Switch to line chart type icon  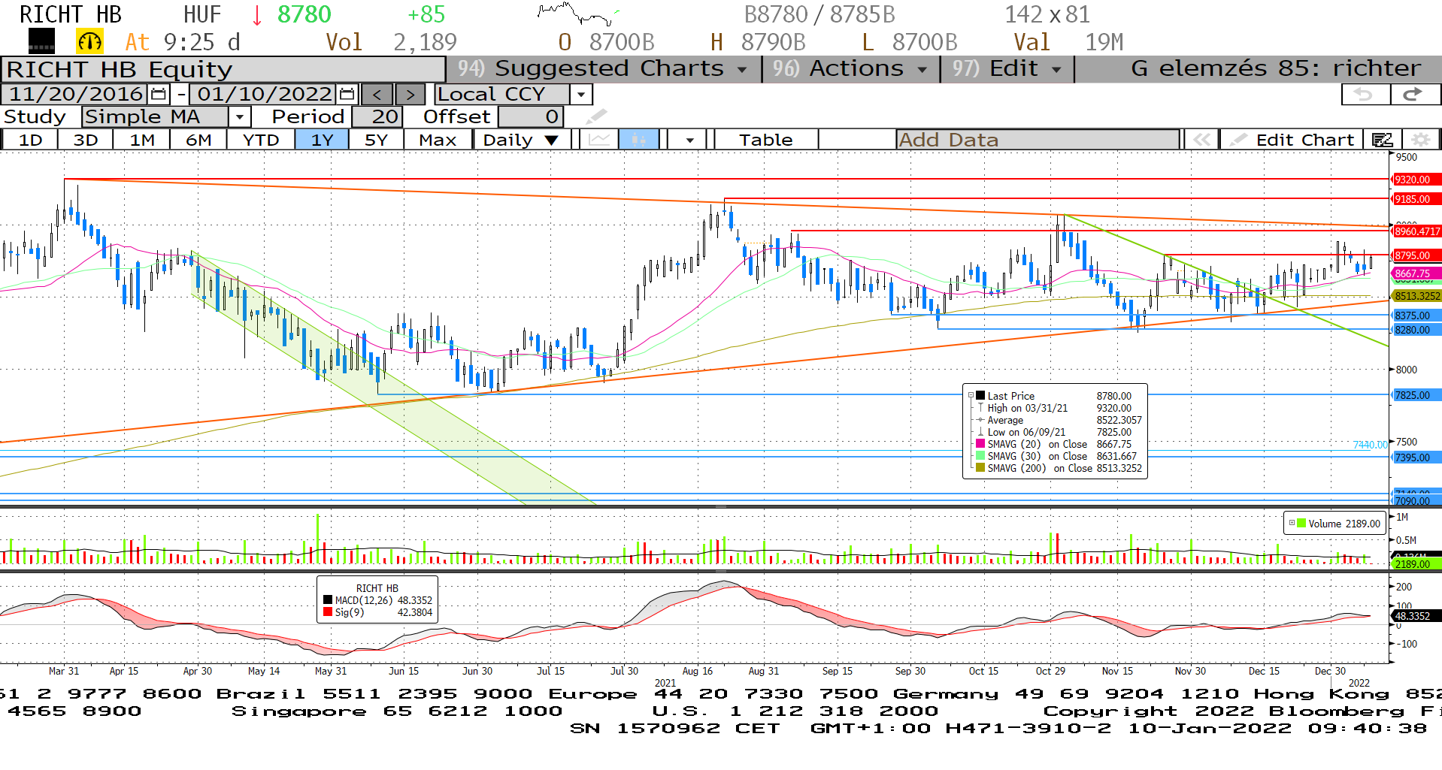tap(599, 140)
